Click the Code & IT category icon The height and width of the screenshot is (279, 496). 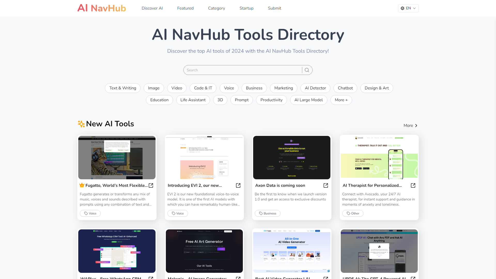(x=203, y=88)
